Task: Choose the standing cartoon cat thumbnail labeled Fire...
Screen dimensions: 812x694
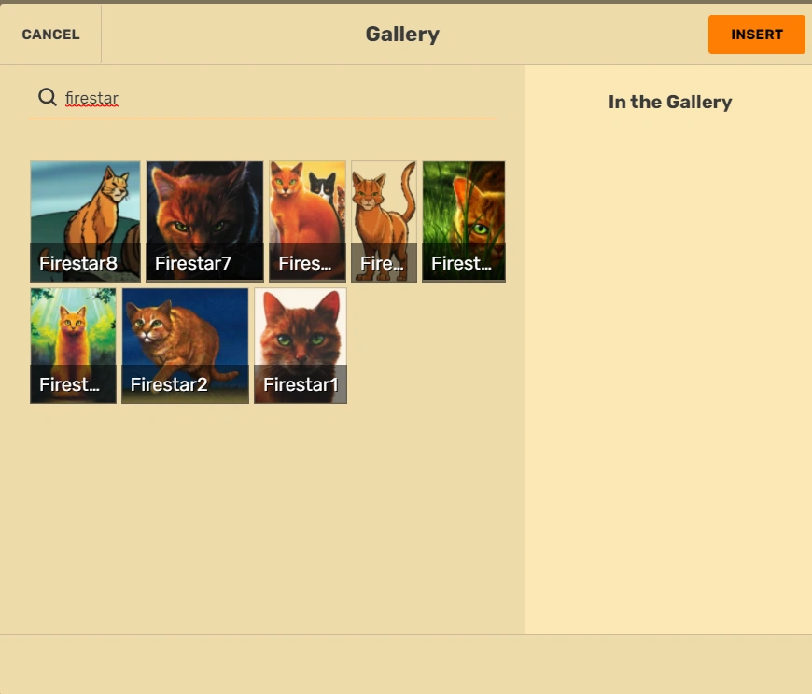Action: coord(384,221)
